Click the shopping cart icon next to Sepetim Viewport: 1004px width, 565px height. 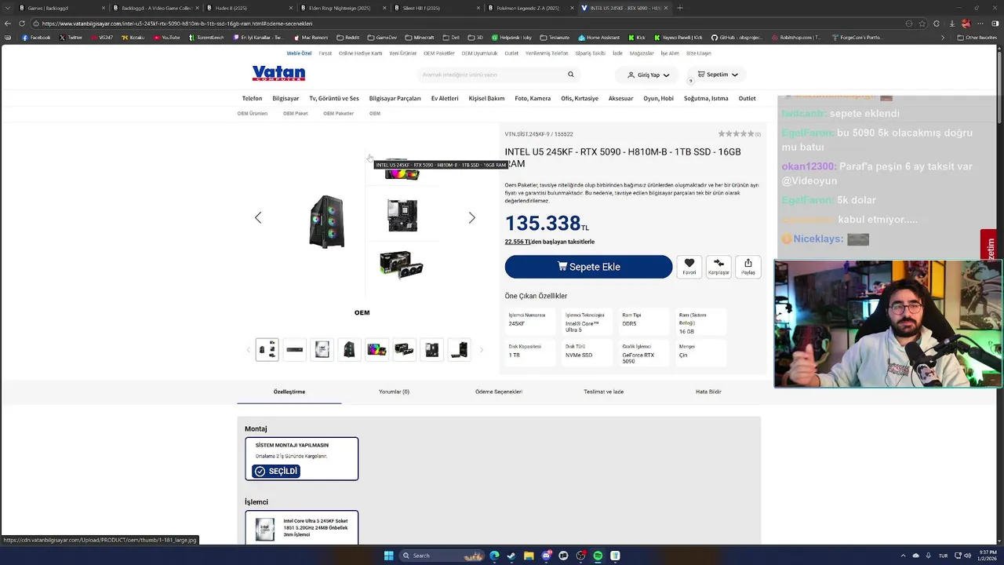(701, 75)
